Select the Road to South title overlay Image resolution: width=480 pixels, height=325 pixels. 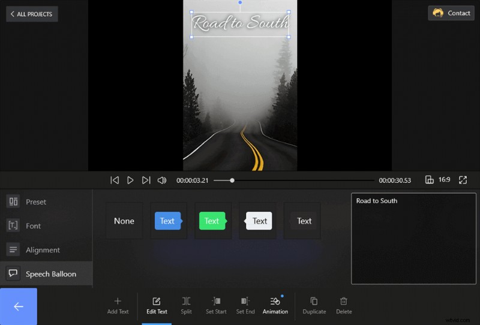[x=240, y=24]
